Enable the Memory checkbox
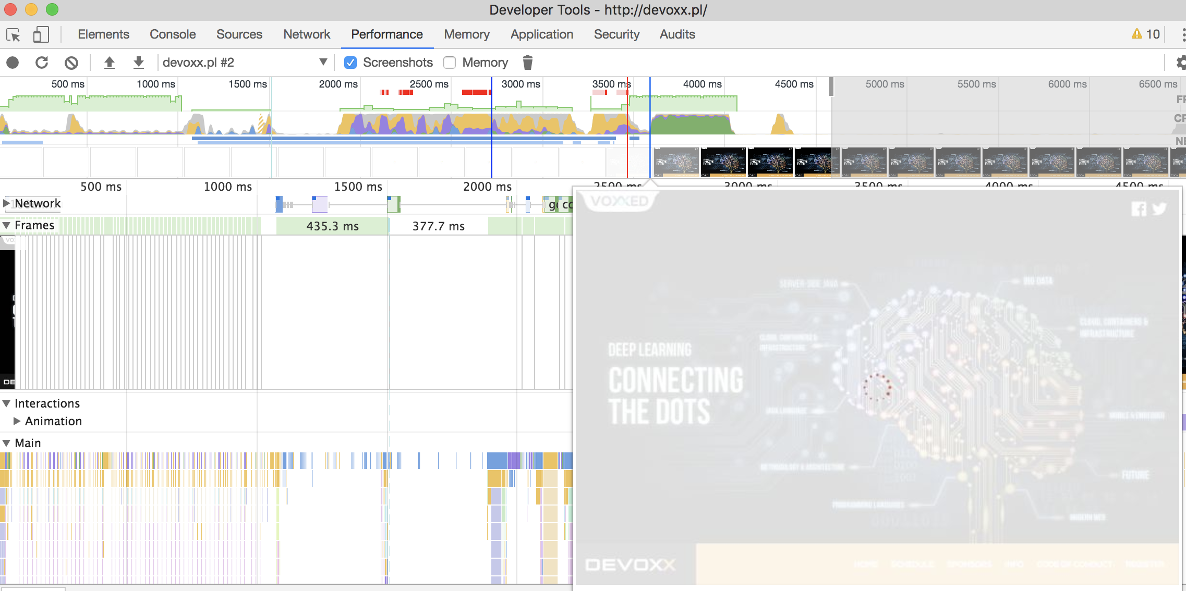The image size is (1186, 591). tap(450, 63)
